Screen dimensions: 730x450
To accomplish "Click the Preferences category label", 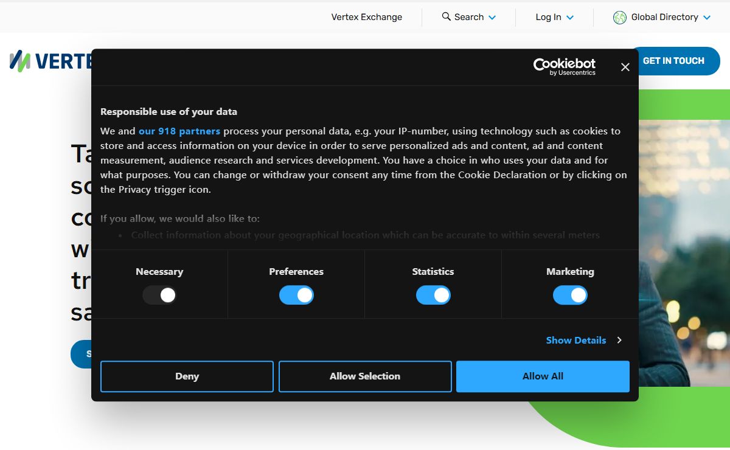I will (x=296, y=271).
